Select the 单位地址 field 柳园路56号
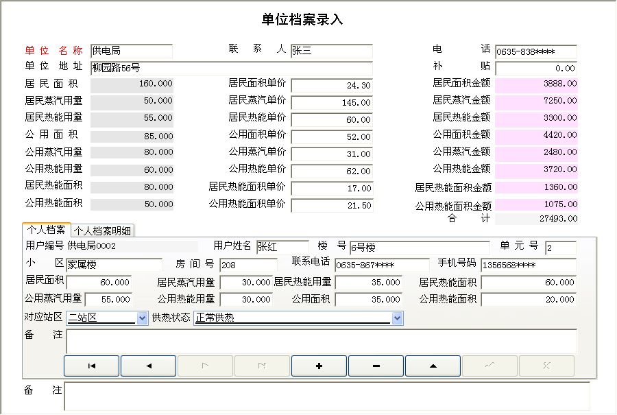Screen dimensions: 617x415 pyautogui.click(x=232, y=68)
